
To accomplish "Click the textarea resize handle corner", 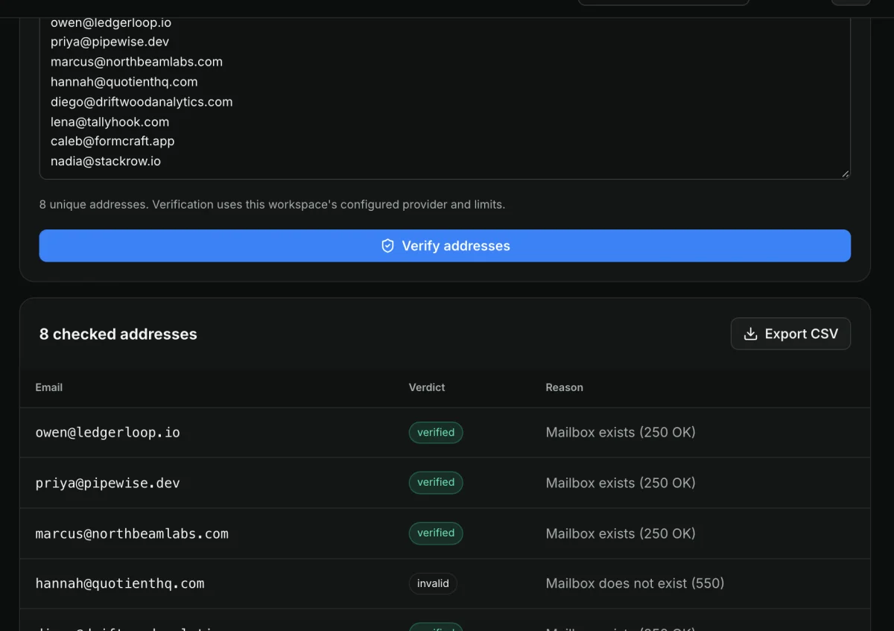I will click(x=845, y=174).
